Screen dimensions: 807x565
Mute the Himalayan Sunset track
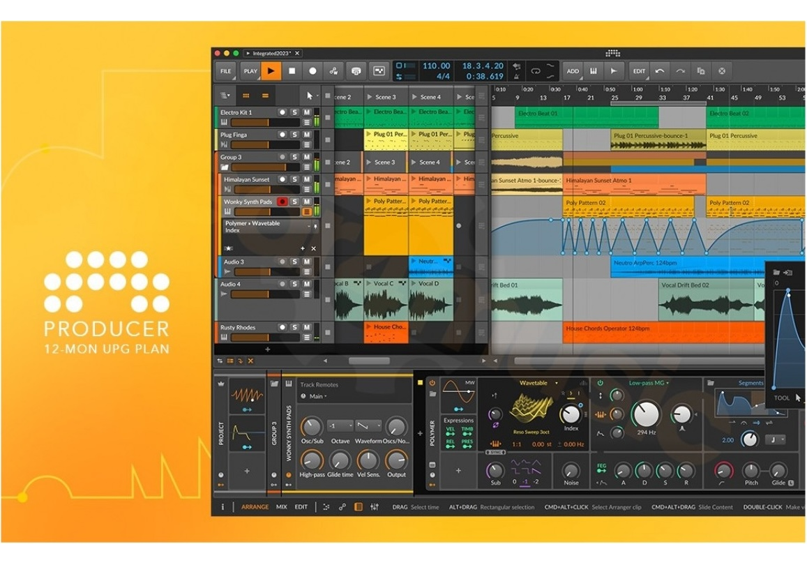307,179
